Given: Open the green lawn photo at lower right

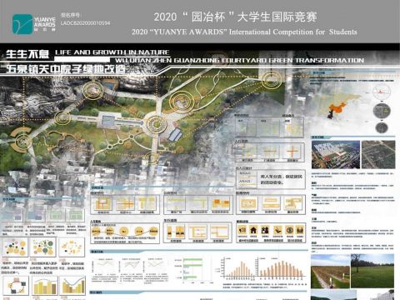Looking at the screenshot, I should pyautogui.click(x=372, y=271).
